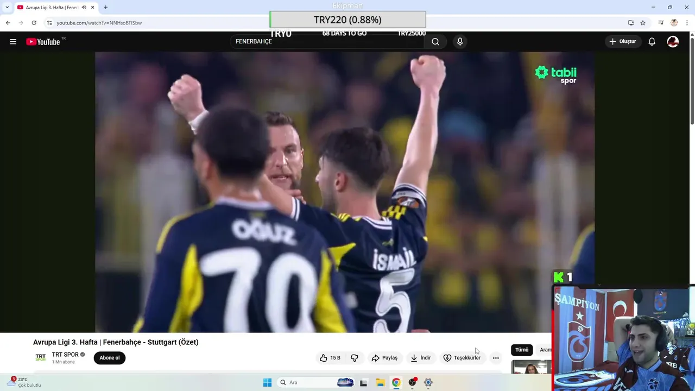Open File Explorer from taskbar

pyautogui.click(x=380, y=382)
